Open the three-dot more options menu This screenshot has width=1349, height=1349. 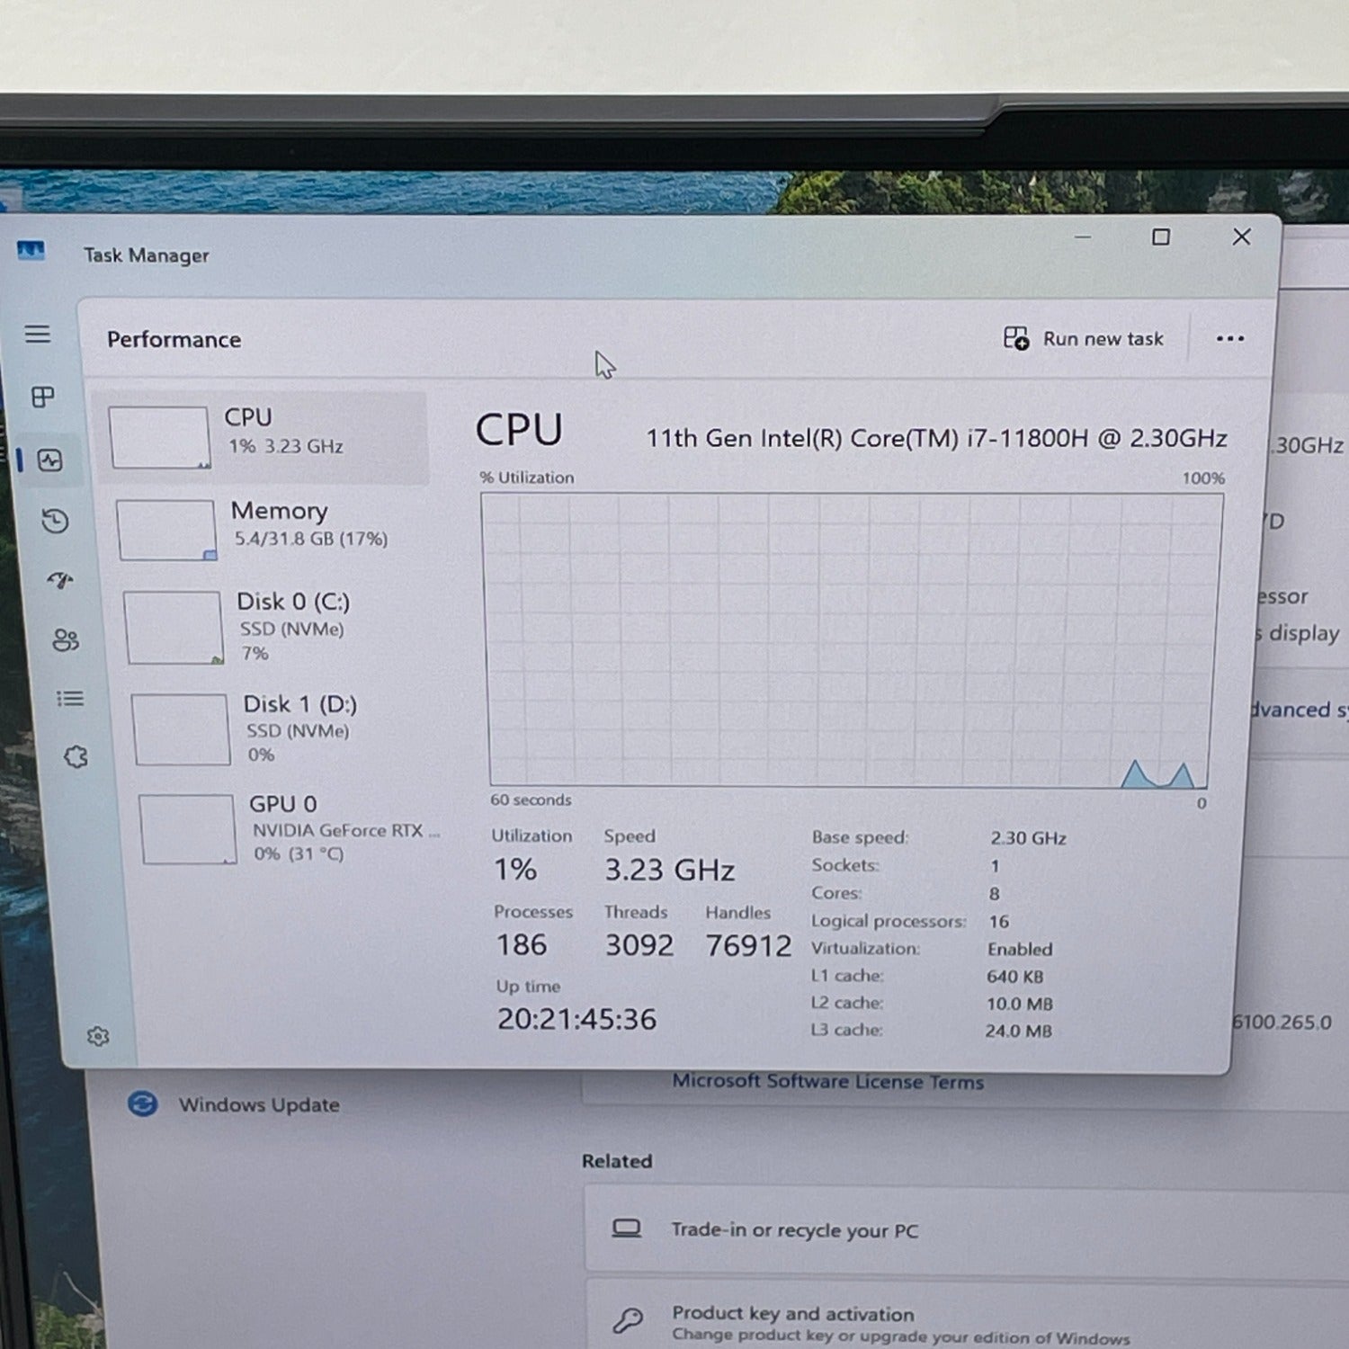tap(1229, 339)
